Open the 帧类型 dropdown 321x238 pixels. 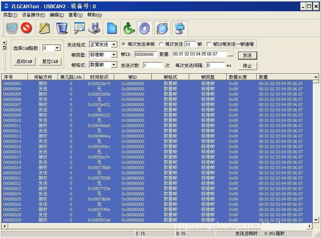[x=114, y=55]
